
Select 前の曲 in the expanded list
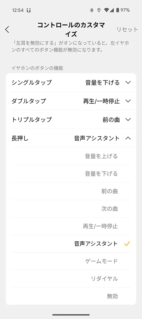click(x=71, y=191)
